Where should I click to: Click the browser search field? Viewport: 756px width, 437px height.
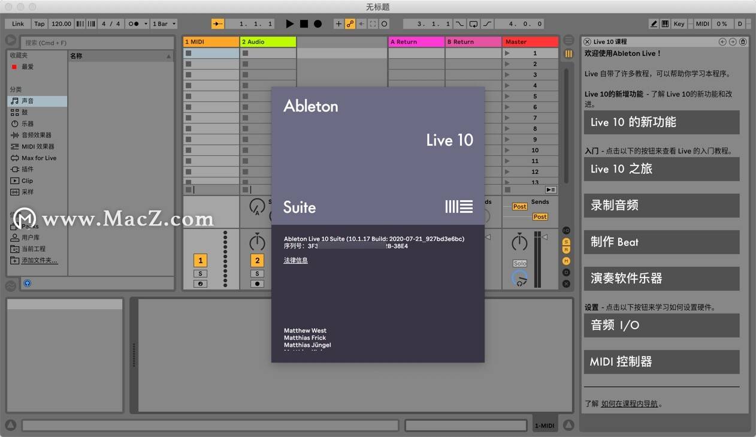98,43
